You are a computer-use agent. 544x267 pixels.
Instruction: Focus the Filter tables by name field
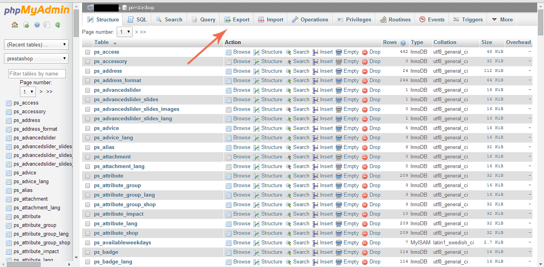pos(37,74)
